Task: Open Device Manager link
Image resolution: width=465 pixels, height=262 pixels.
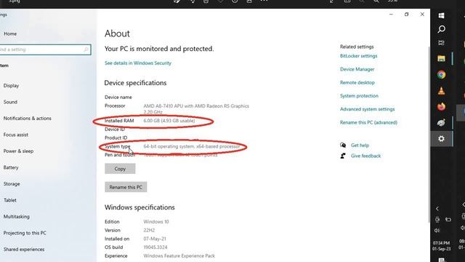Action: coord(357,69)
